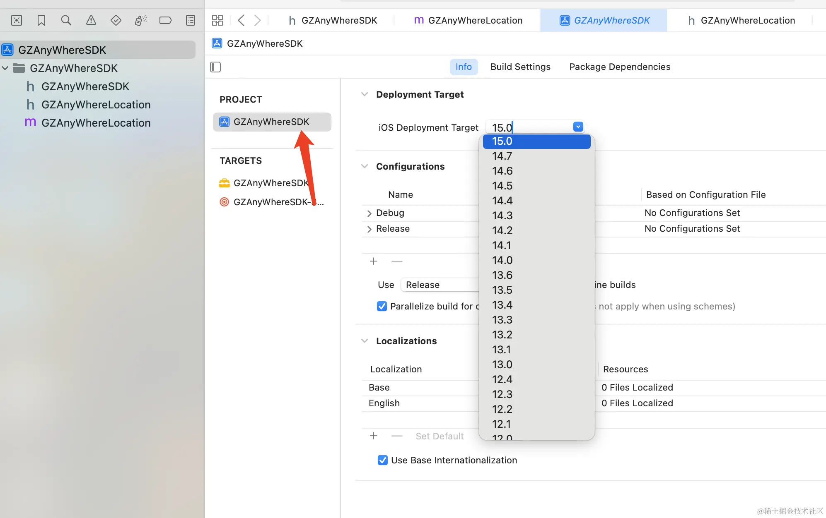The image size is (826, 518).
Task: Add a new configuration with plus button
Action: 374,261
